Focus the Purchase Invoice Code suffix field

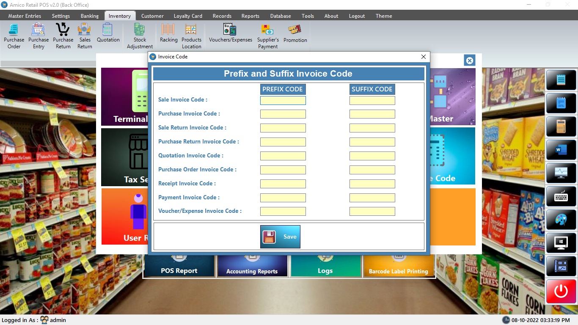click(x=372, y=114)
